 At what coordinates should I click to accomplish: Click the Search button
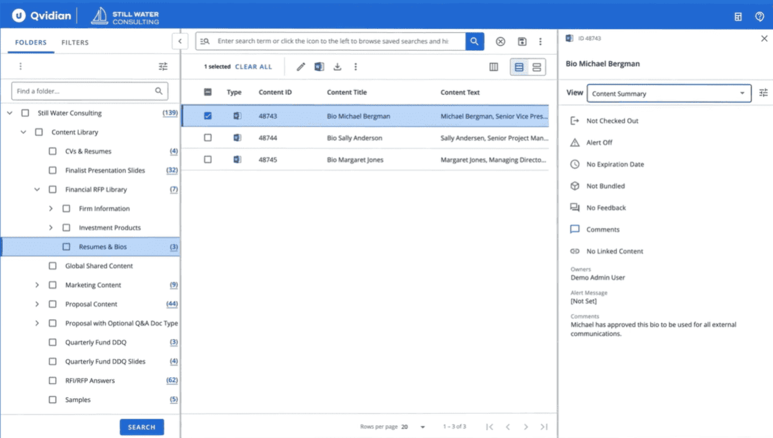click(141, 426)
